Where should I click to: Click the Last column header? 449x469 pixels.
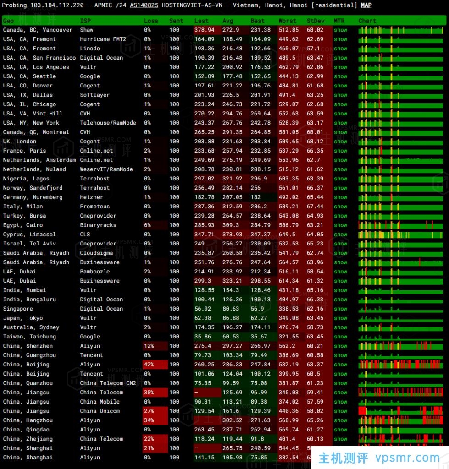pos(201,21)
